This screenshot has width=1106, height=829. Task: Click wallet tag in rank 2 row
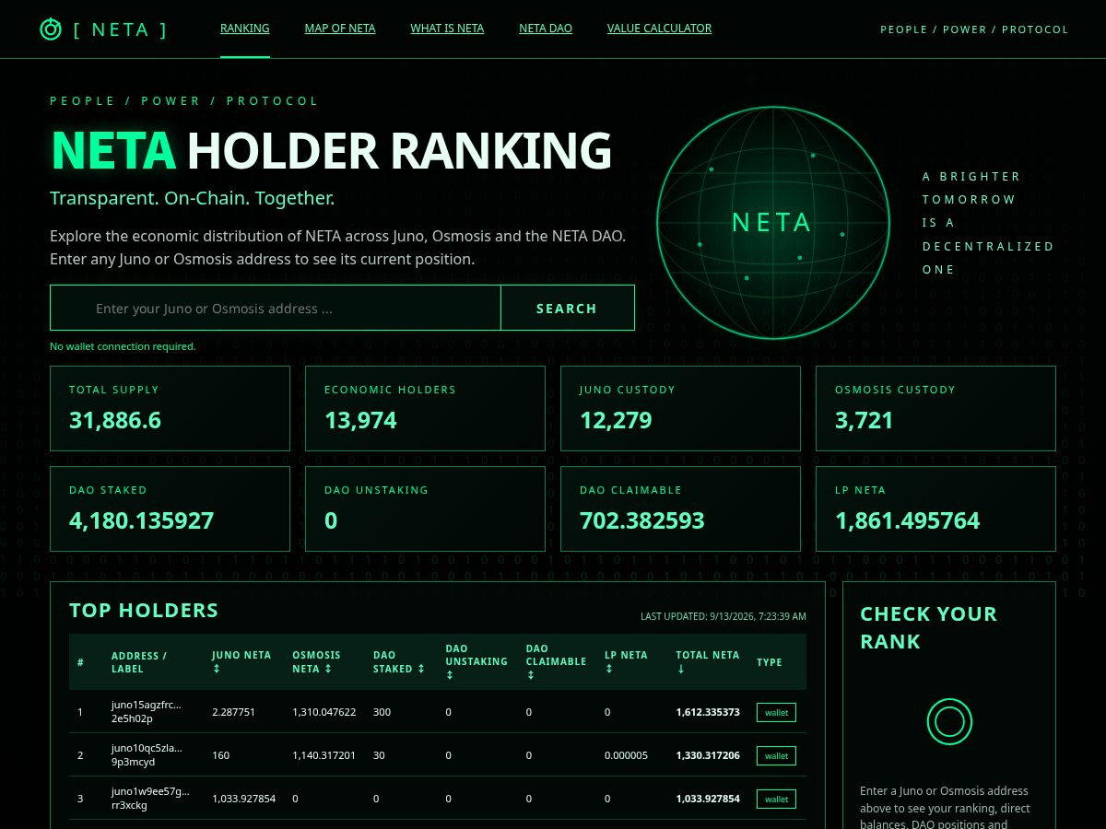(x=776, y=755)
